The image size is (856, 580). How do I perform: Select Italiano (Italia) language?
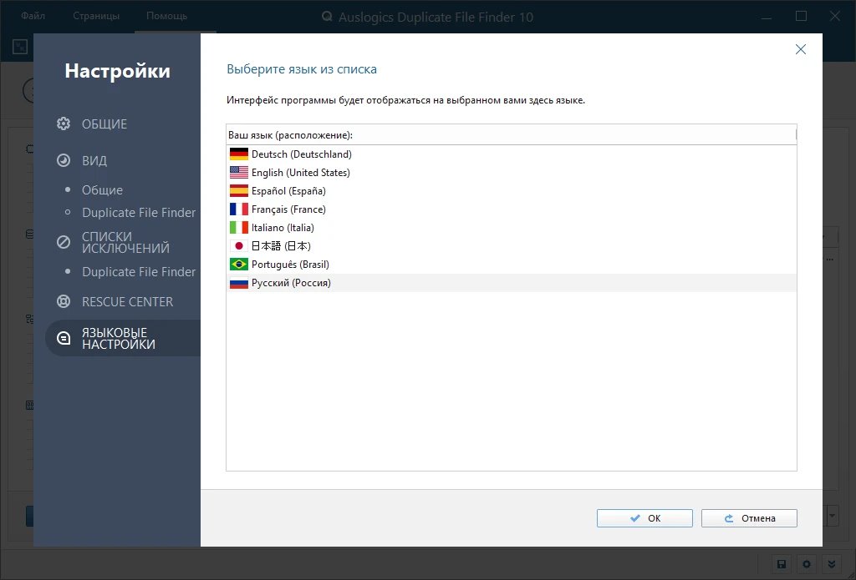pos(512,228)
